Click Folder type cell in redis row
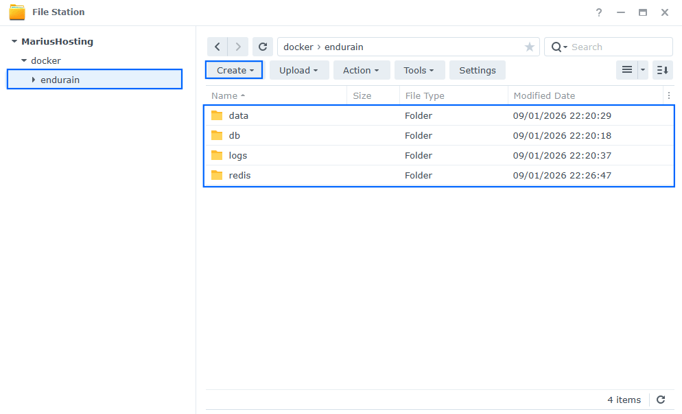This screenshot has height=414, width=682. pyautogui.click(x=419, y=176)
